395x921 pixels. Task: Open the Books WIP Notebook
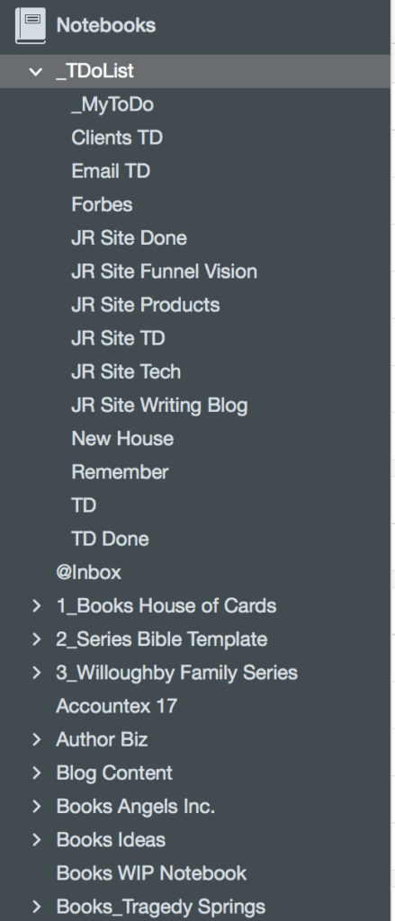151,873
